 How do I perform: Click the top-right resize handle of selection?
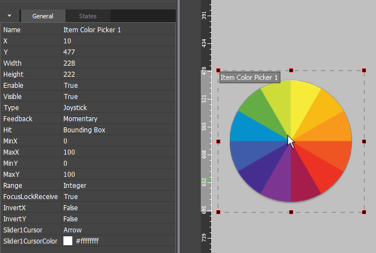(364, 70)
